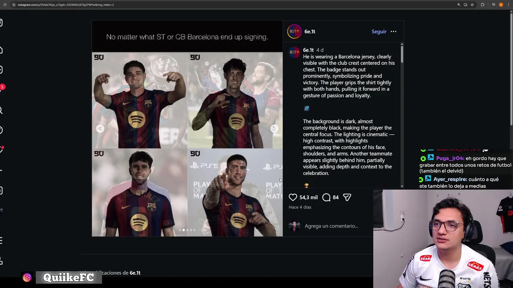513x288 pixels.
Task: Go to the previous carousel image
Action: tap(100, 128)
